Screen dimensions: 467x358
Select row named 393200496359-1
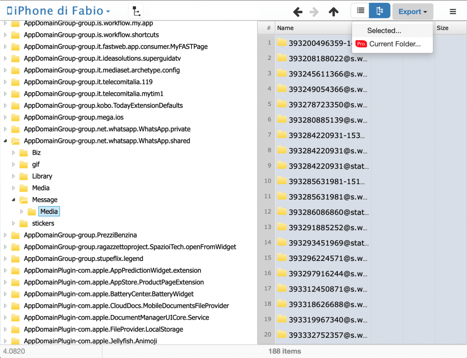pyautogui.click(x=320, y=43)
